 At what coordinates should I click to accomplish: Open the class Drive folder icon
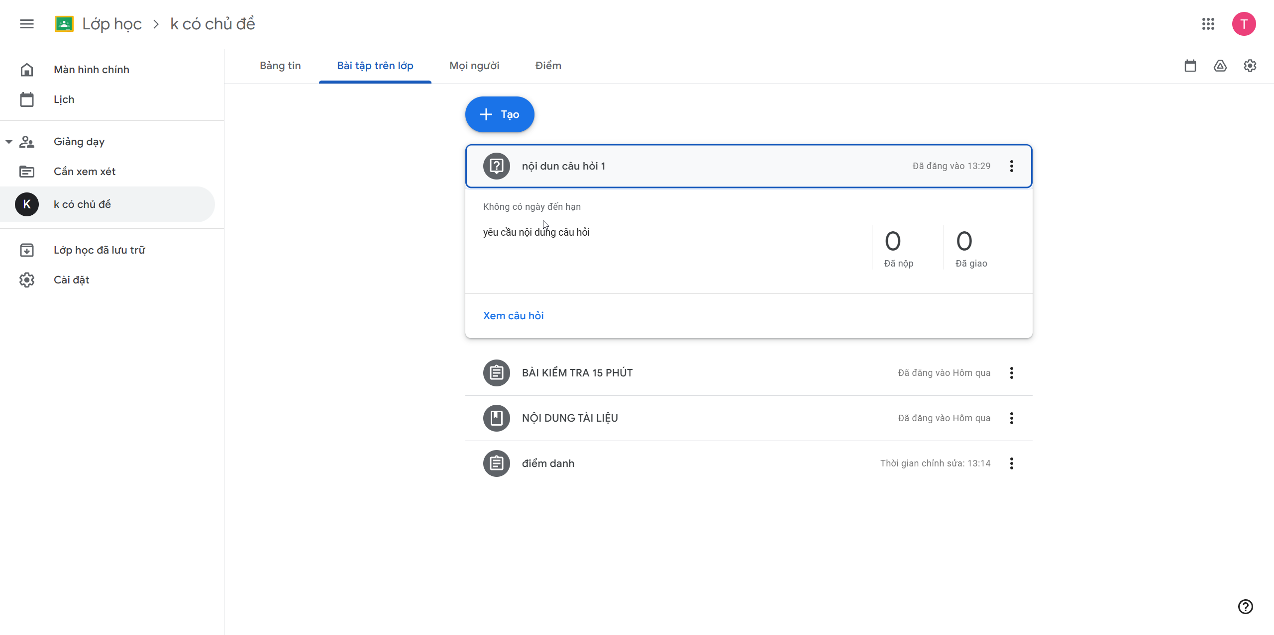[1220, 66]
